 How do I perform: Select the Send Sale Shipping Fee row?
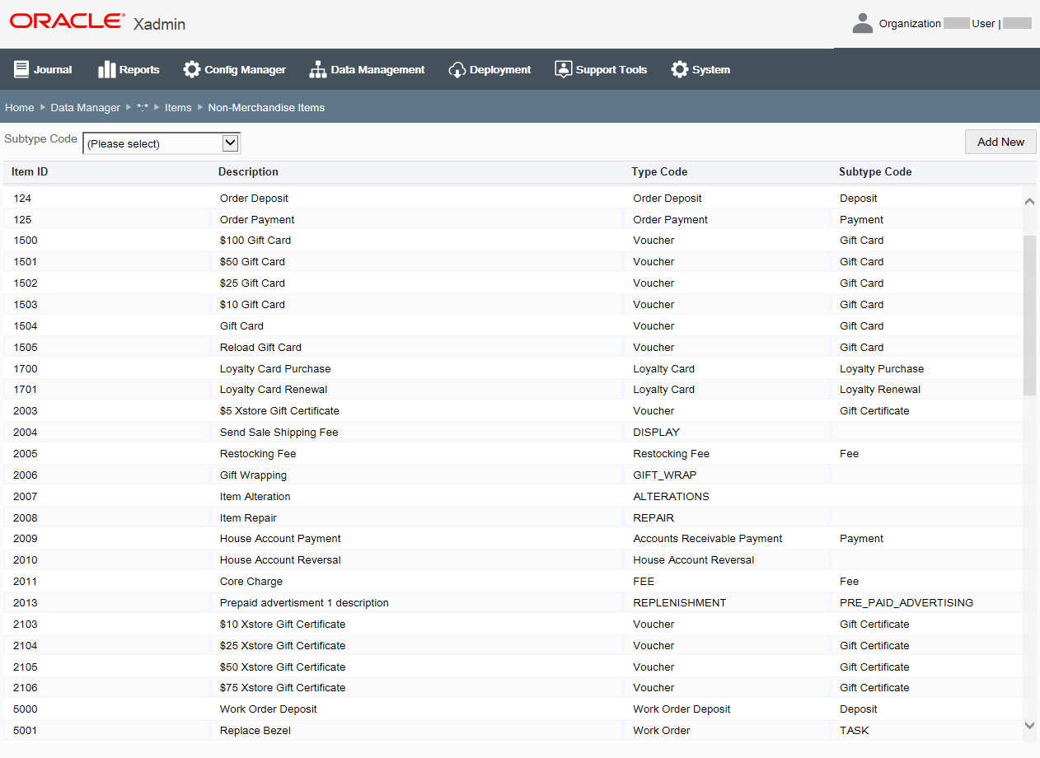[513, 433]
